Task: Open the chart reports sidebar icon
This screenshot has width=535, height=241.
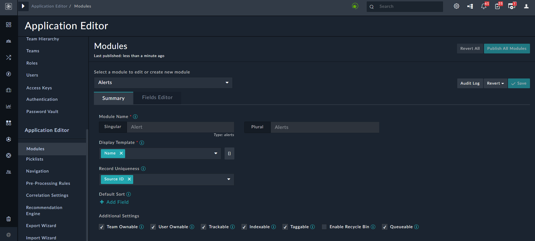Action: click(x=9, y=107)
